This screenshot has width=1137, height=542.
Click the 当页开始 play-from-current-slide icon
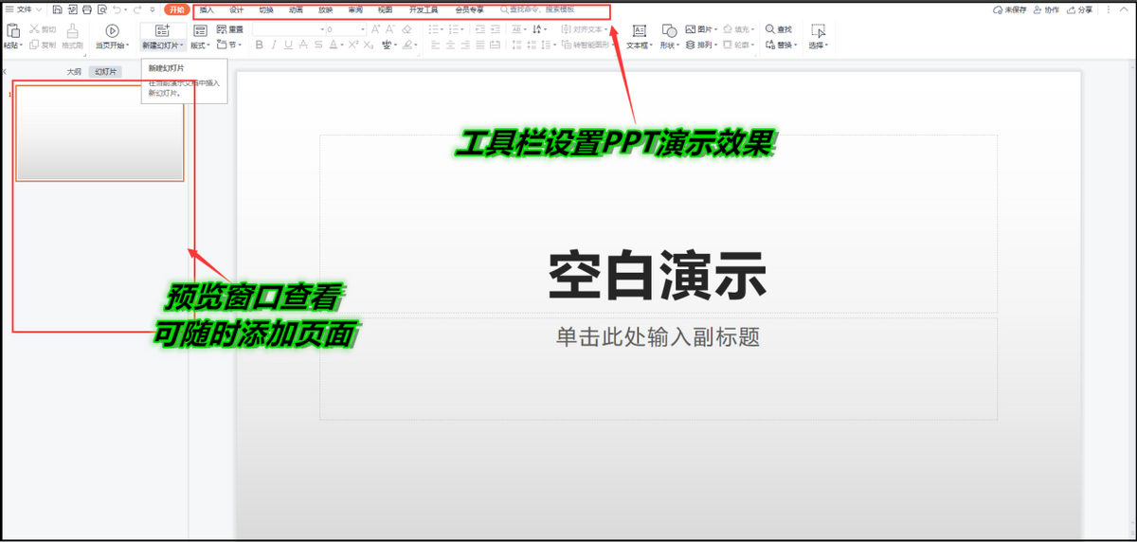coord(112,30)
